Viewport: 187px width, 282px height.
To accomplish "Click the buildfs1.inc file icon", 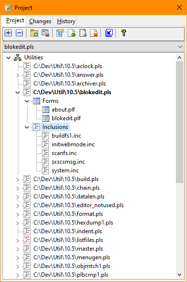I will pyautogui.click(x=45, y=136).
